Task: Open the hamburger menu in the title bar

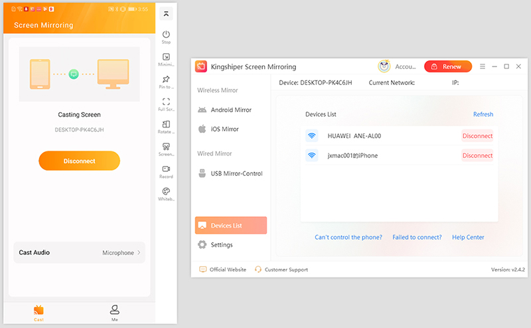Action: point(483,66)
